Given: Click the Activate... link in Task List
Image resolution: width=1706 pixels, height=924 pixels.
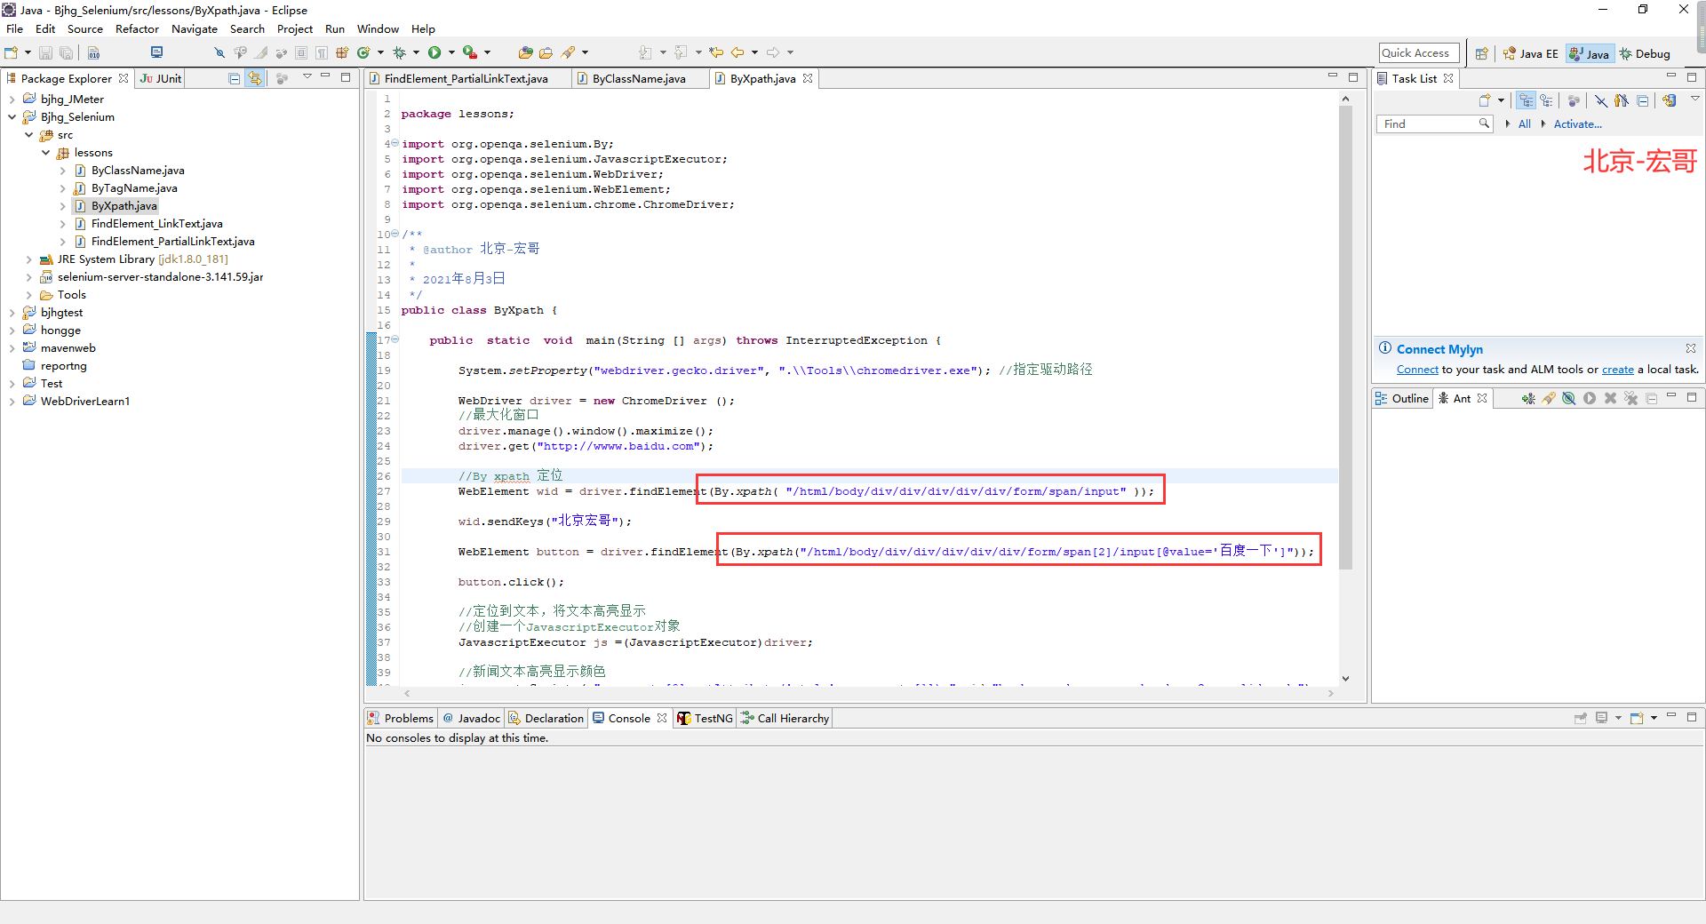Looking at the screenshot, I should (x=1577, y=123).
